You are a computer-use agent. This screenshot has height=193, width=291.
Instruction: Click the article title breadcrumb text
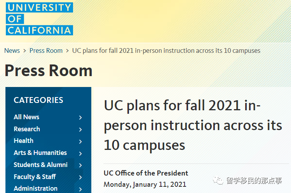pos(166,50)
